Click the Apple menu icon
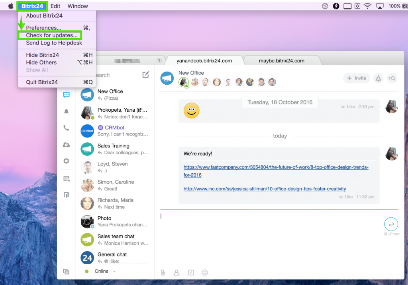This screenshot has height=285, width=408. click(11, 6)
